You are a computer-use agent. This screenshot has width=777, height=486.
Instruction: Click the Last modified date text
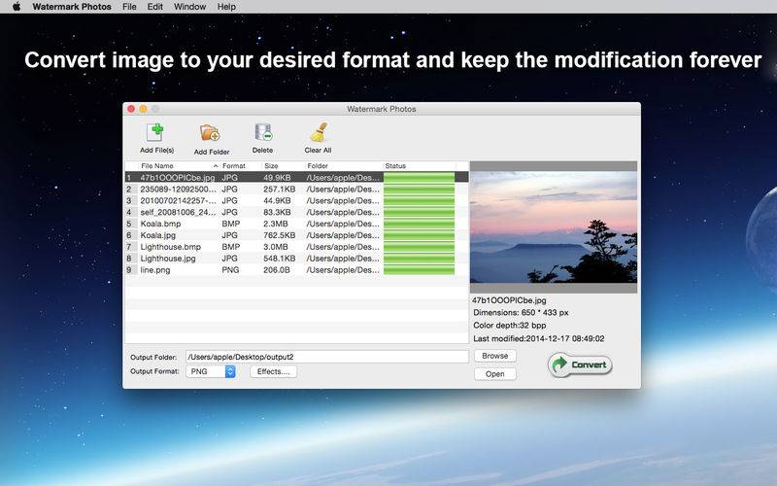[539, 338]
